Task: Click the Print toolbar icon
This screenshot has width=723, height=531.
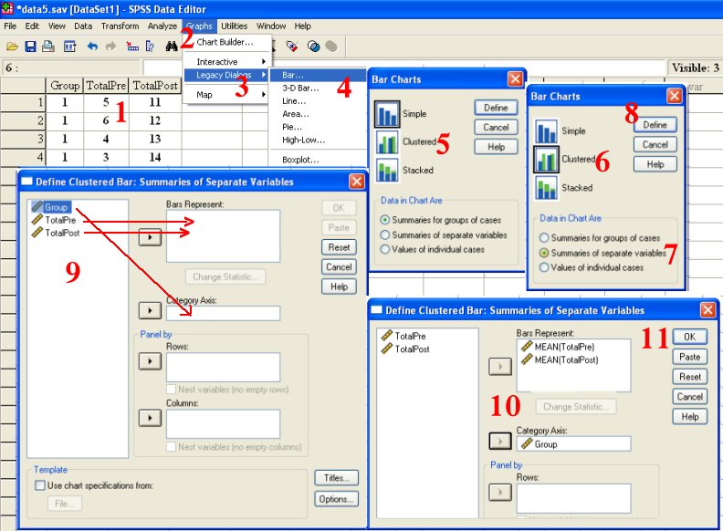Action: pyautogui.click(x=48, y=47)
